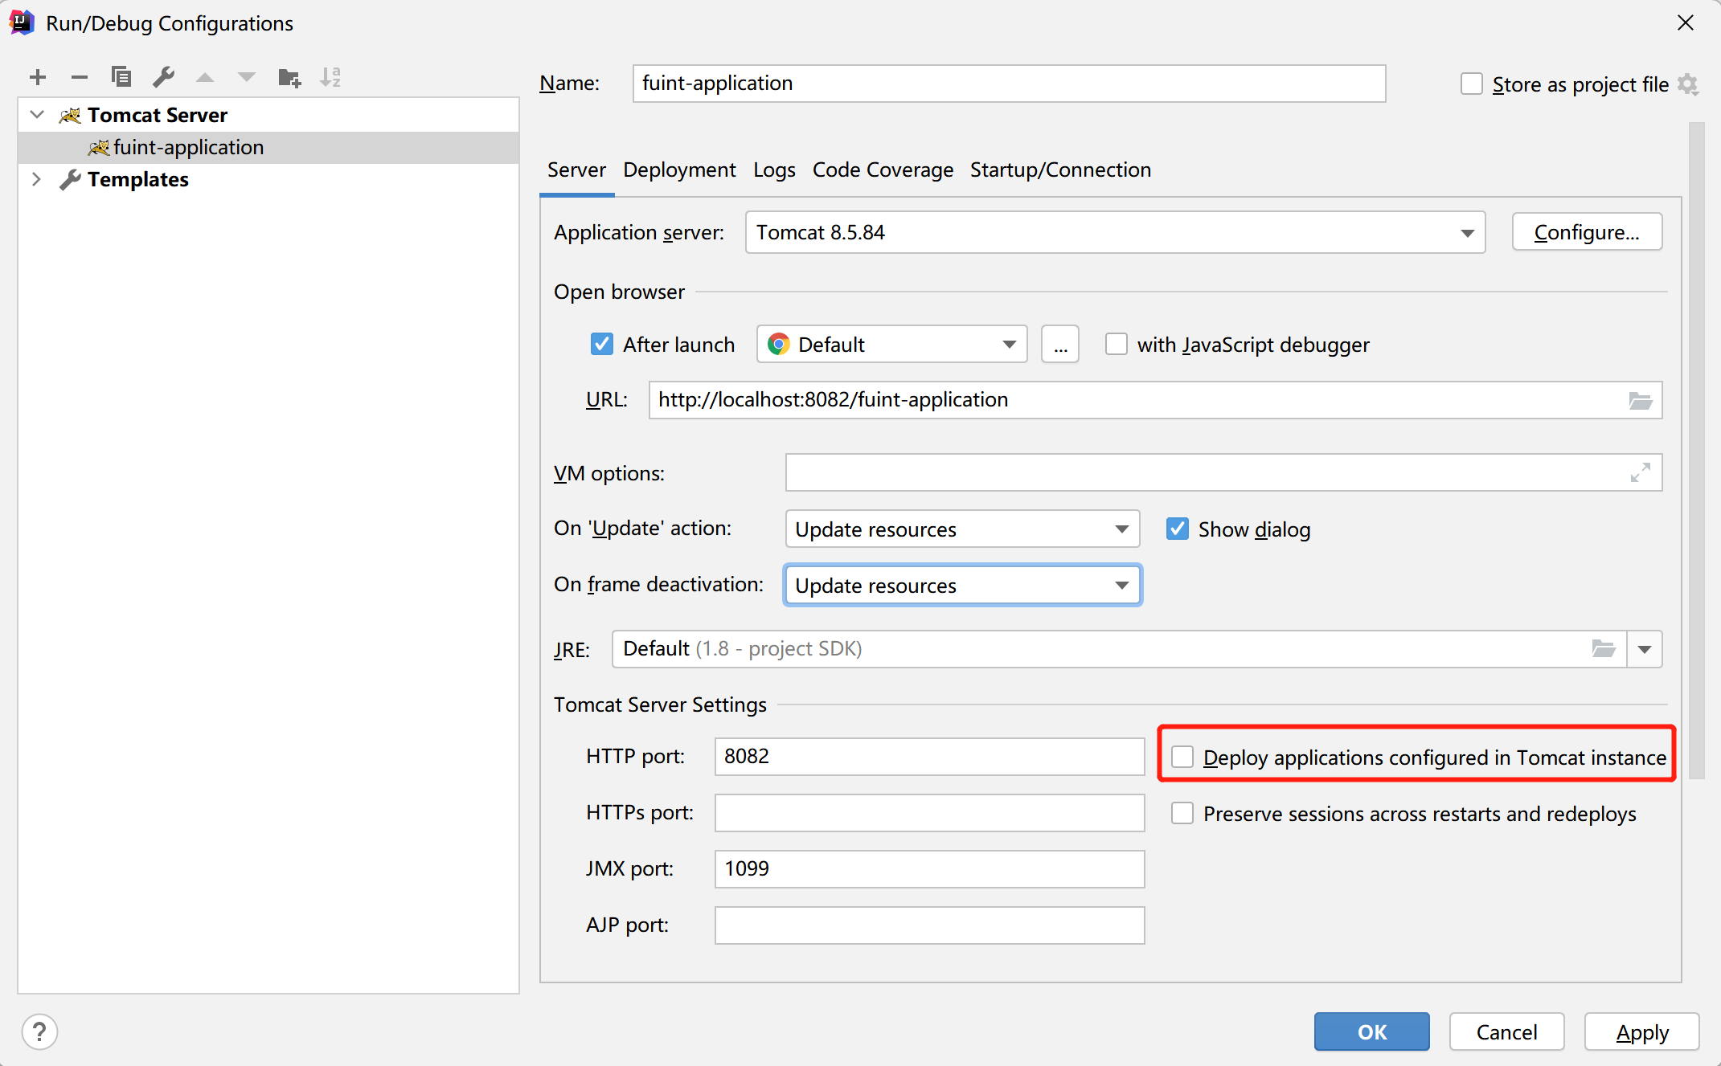1721x1066 pixels.
Task: Open the Default browser dropdown
Action: coord(891,345)
